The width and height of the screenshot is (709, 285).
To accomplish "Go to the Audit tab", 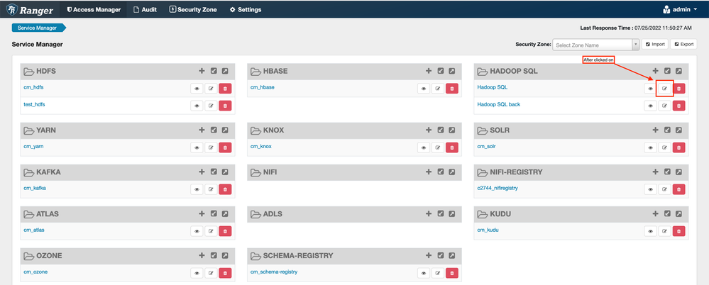I will pos(145,9).
